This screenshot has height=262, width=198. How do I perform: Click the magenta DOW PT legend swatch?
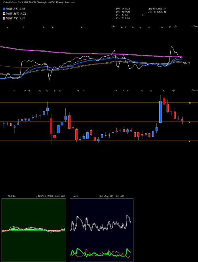pos(4,18)
